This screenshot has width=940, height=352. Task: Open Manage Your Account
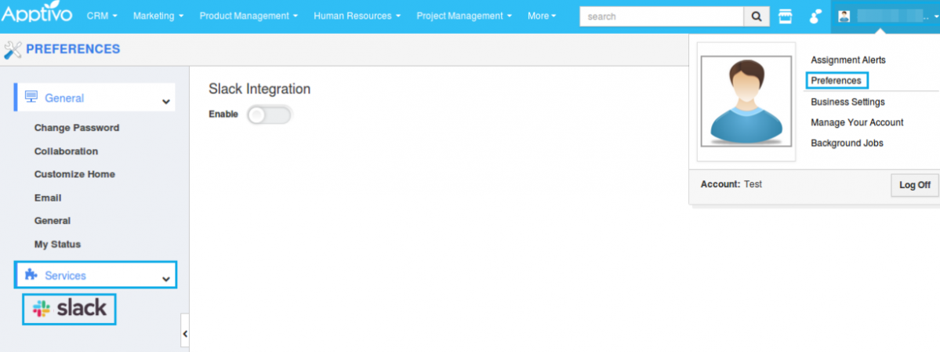(857, 122)
